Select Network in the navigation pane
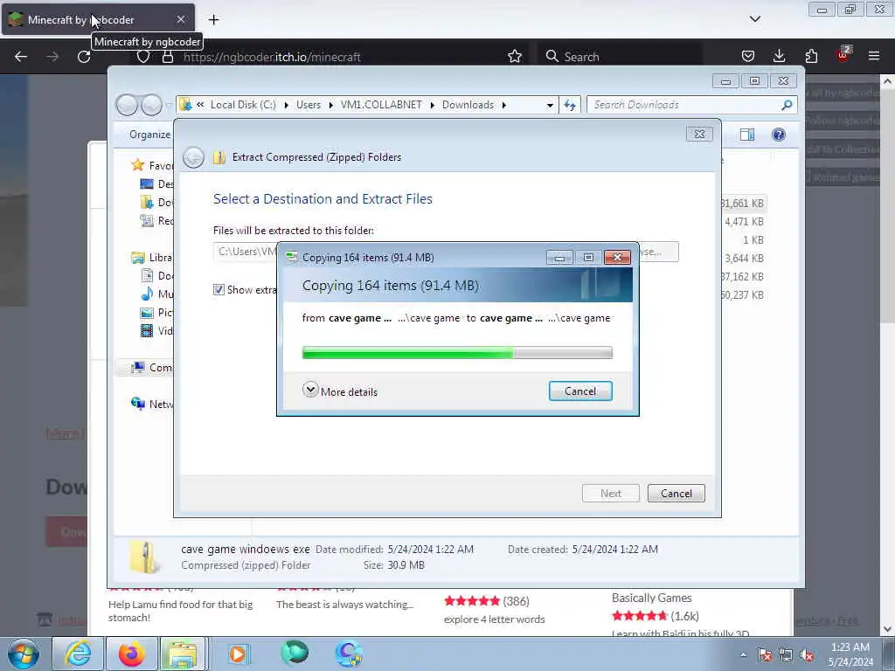 coord(152,404)
